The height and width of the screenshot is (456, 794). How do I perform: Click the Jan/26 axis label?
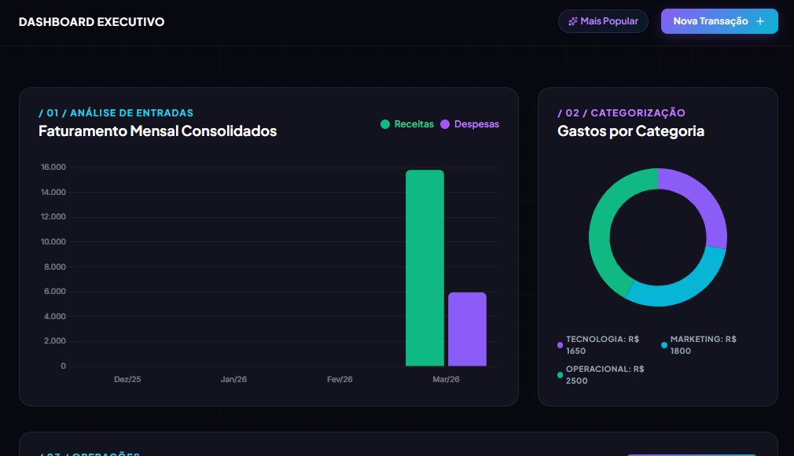coord(234,380)
